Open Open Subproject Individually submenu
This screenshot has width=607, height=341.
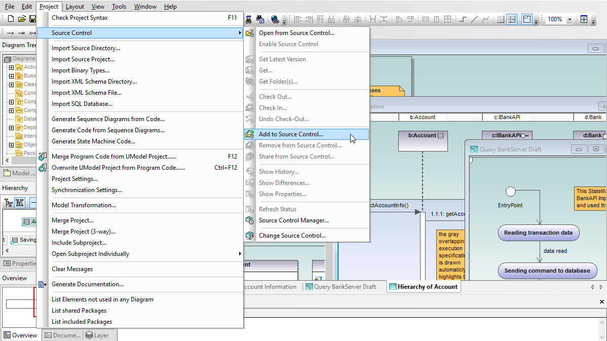pyautogui.click(x=140, y=254)
